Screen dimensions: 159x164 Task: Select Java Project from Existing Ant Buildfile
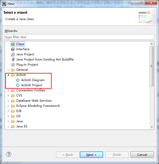(x=45, y=59)
